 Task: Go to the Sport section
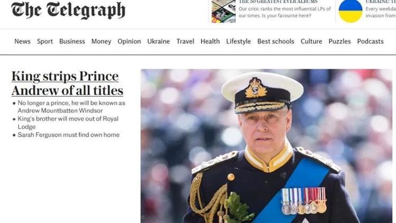point(45,41)
